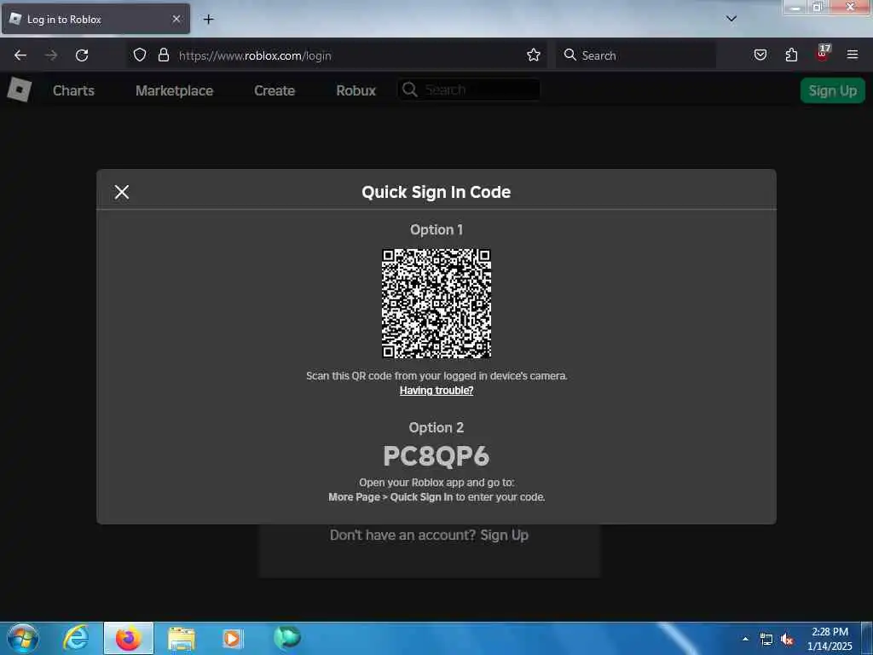Image resolution: width=873 pixels, height=655 pixels.
Task: Open the Extensions puzzle icon
Action: 791,55
